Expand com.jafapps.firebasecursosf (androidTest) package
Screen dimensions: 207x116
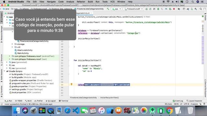click(x=10, y=56)
